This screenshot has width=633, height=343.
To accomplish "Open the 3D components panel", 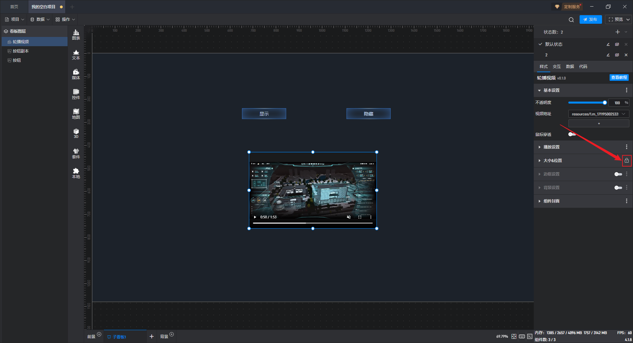I will [76, 133].
